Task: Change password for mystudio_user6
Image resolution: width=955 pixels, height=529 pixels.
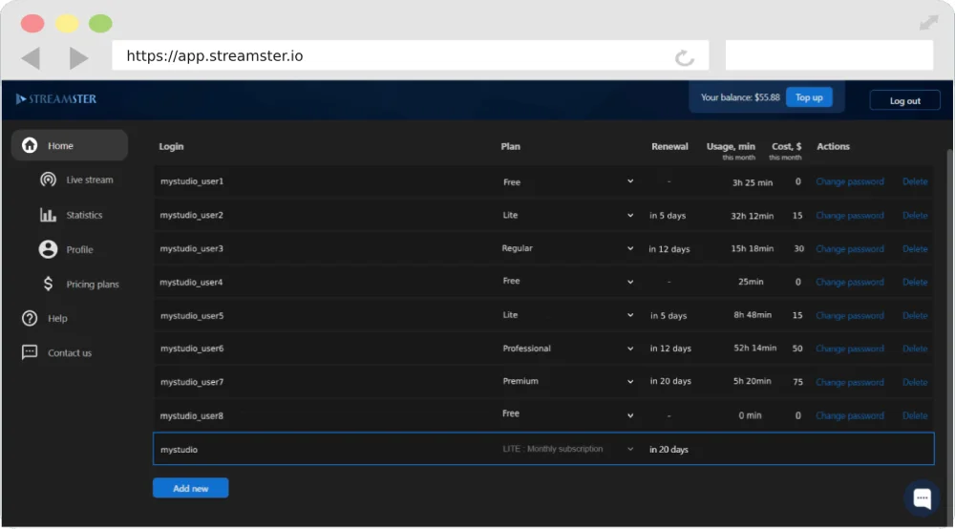Action: click(850, 349)
